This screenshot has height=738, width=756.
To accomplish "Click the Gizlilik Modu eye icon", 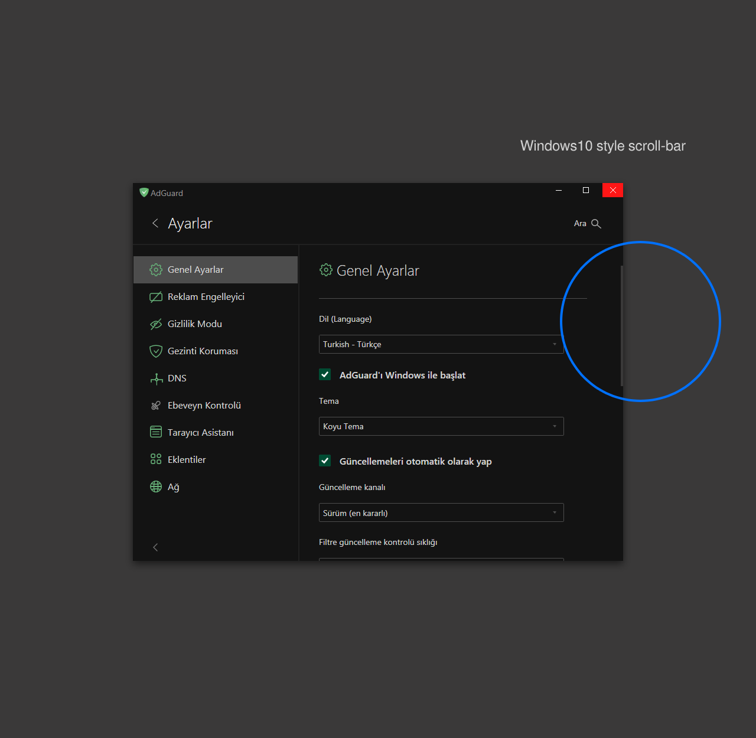I will click(156, 324).
